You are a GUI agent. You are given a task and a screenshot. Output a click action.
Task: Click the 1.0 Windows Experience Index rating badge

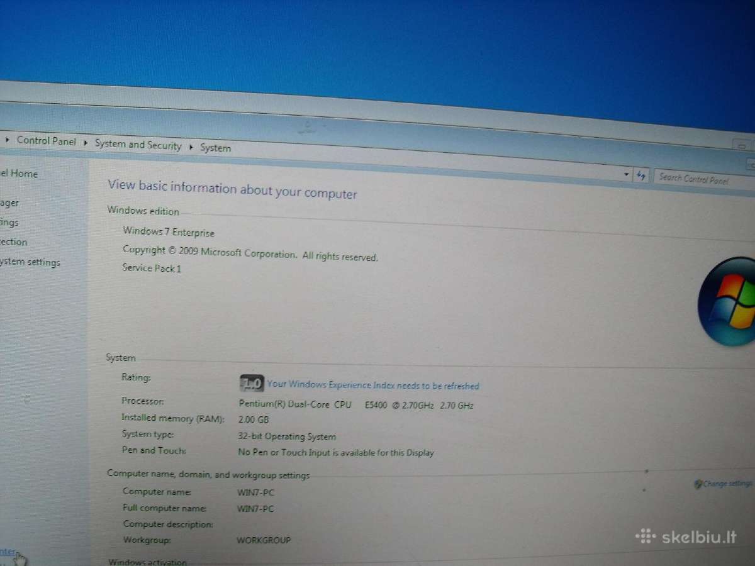[x=252, y=382]
